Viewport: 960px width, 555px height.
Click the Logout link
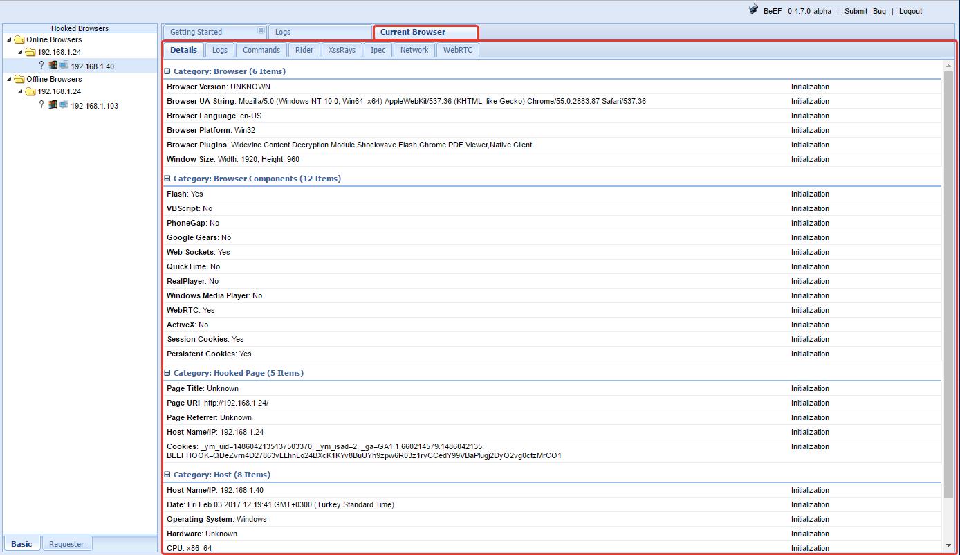pos(910,10)
